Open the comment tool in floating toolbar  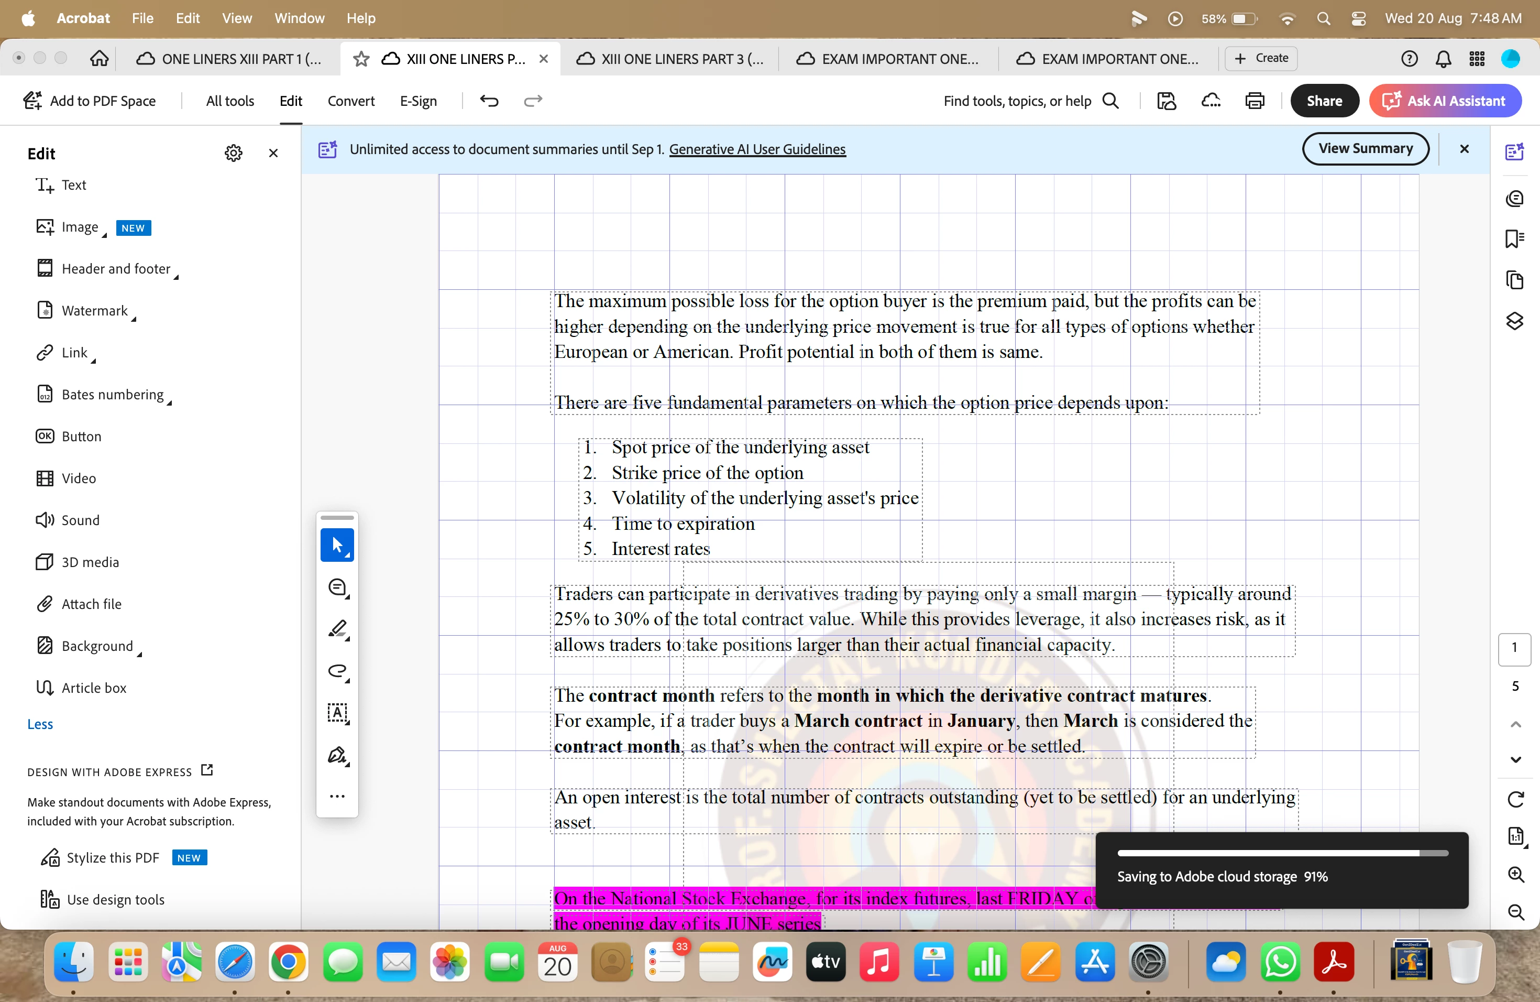coord(337,587)
